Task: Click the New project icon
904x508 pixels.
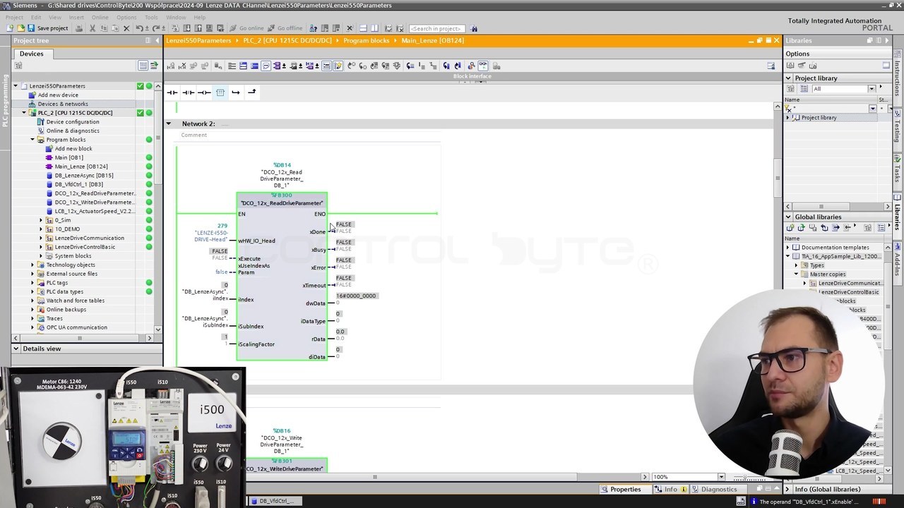Action: click(x=10, y=28)
